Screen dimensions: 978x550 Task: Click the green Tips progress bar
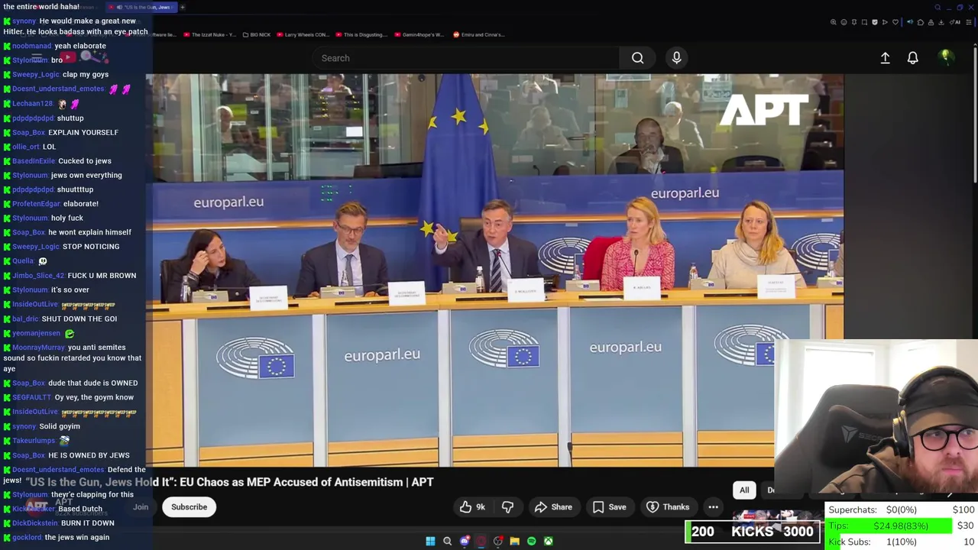(890, 526)
